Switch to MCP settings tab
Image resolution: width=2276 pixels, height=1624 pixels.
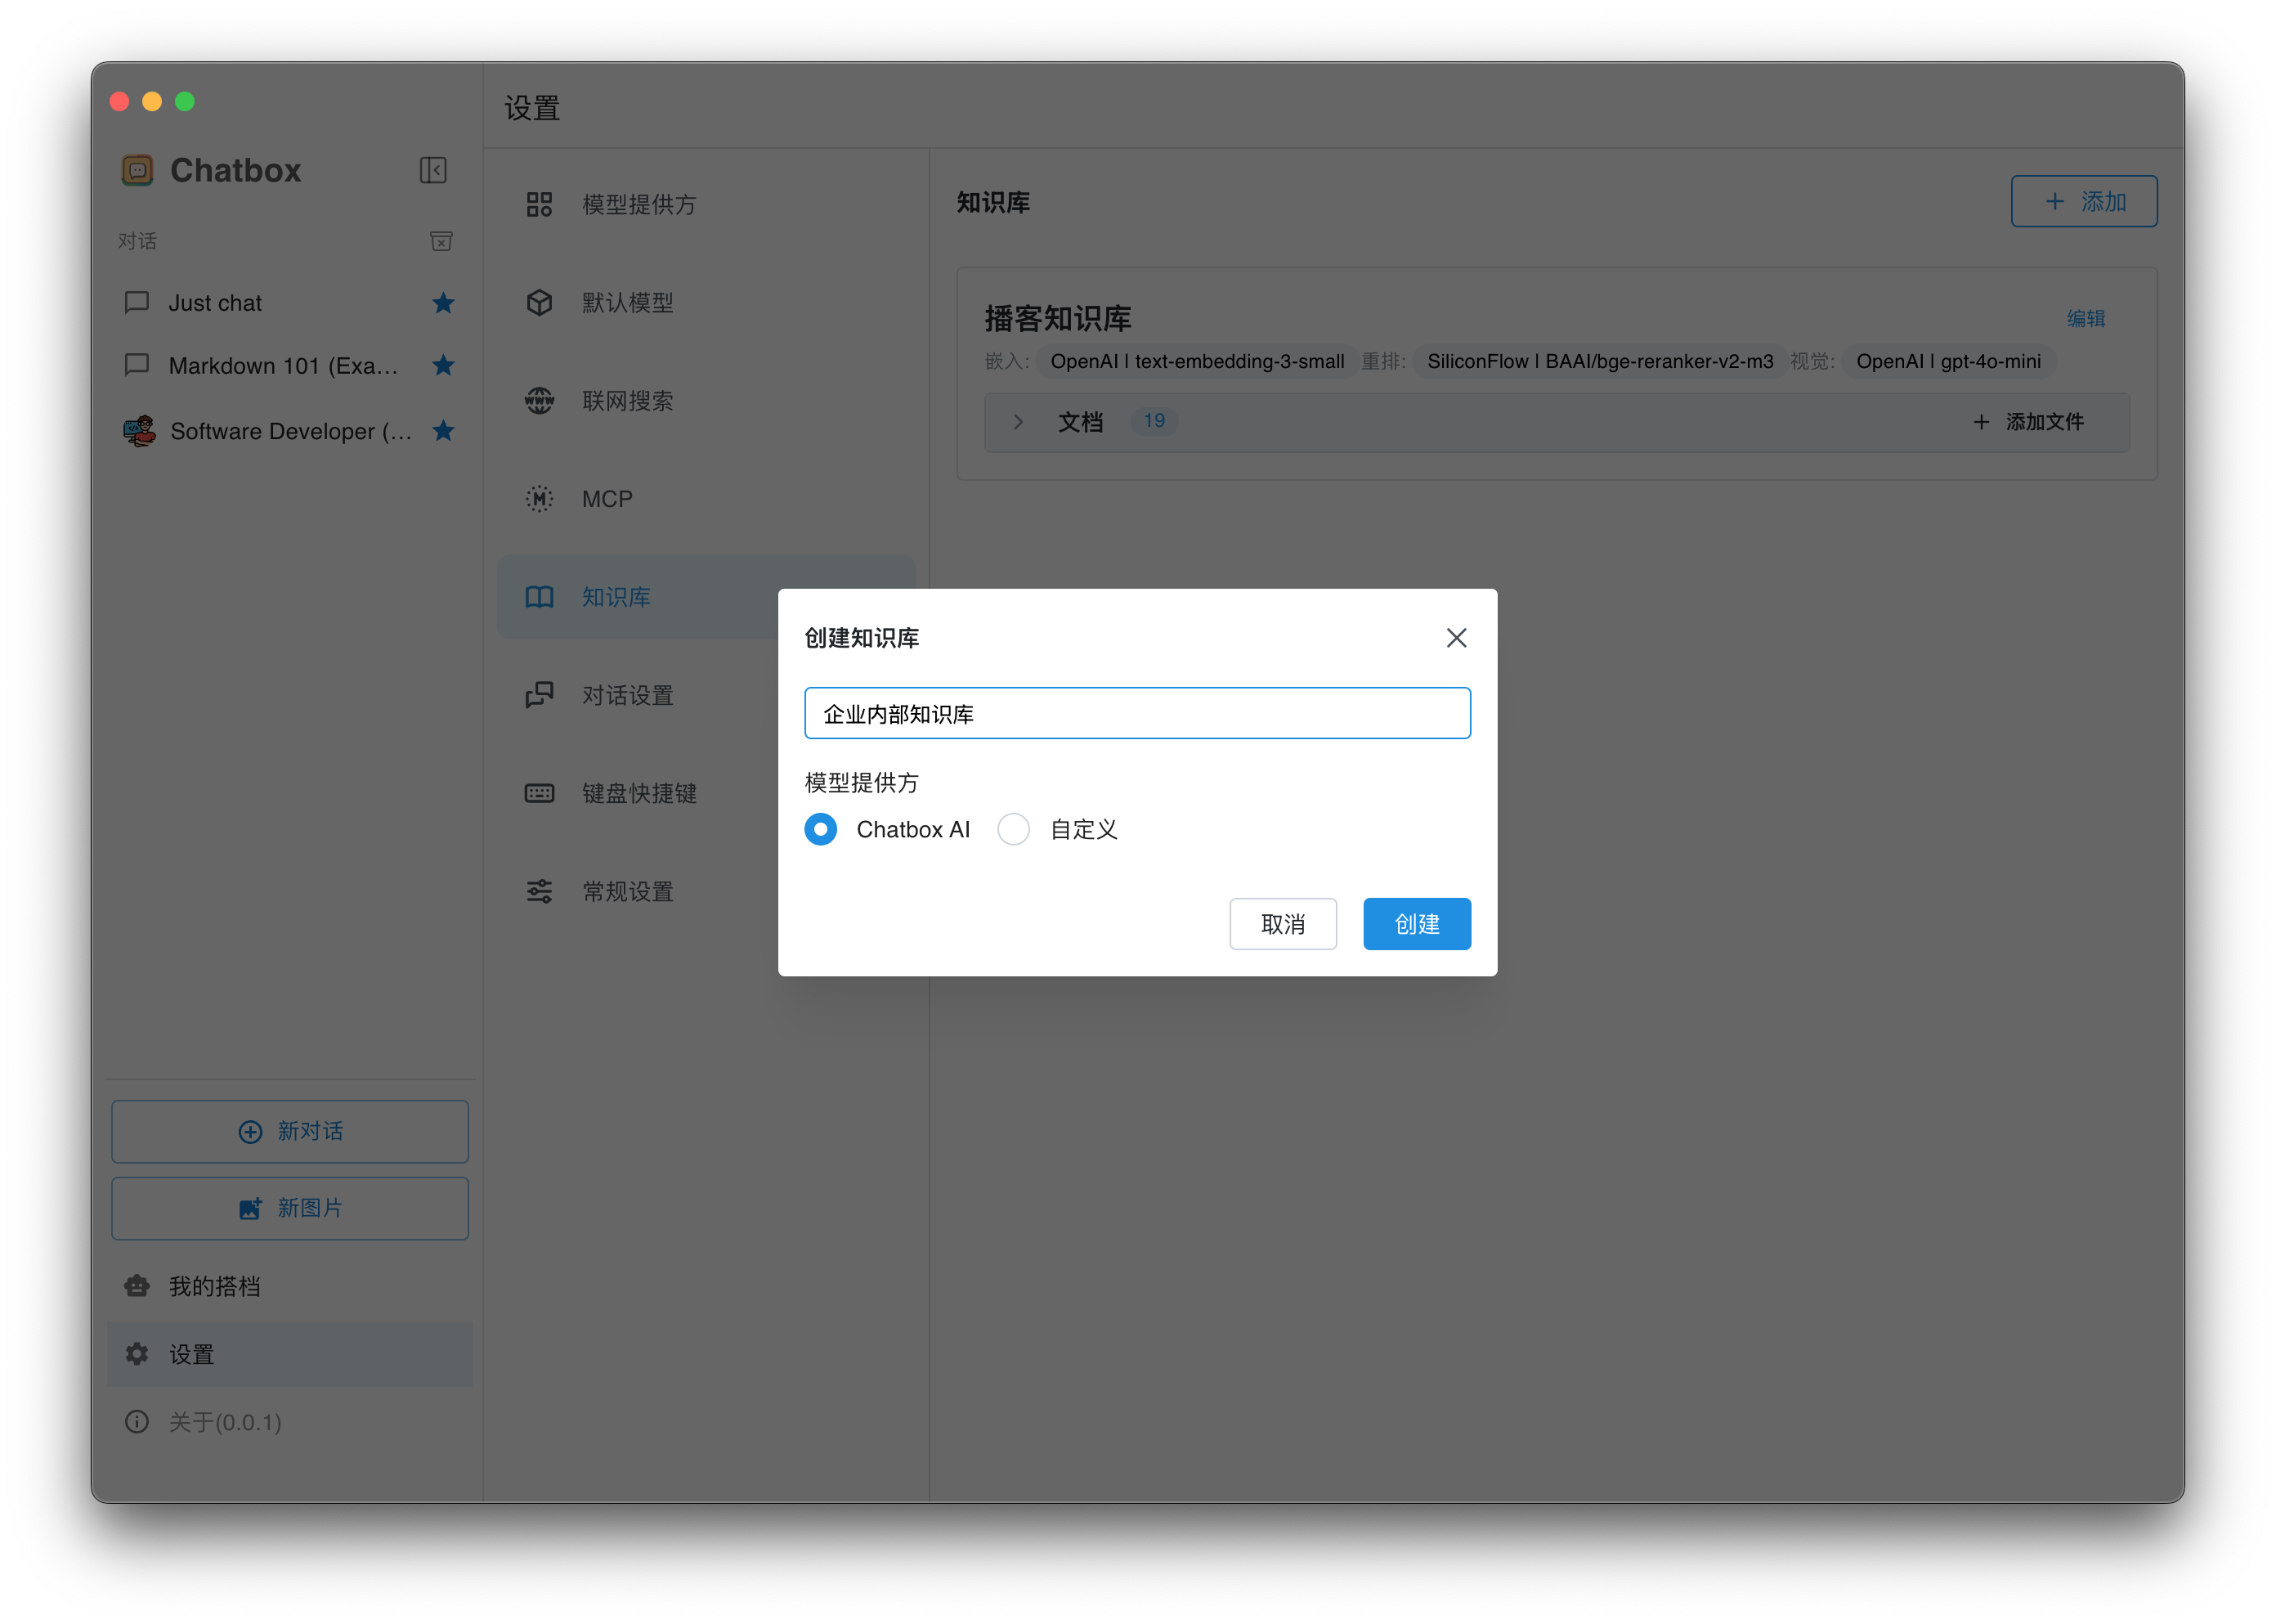pyautogui.click(x=706, y=499)
